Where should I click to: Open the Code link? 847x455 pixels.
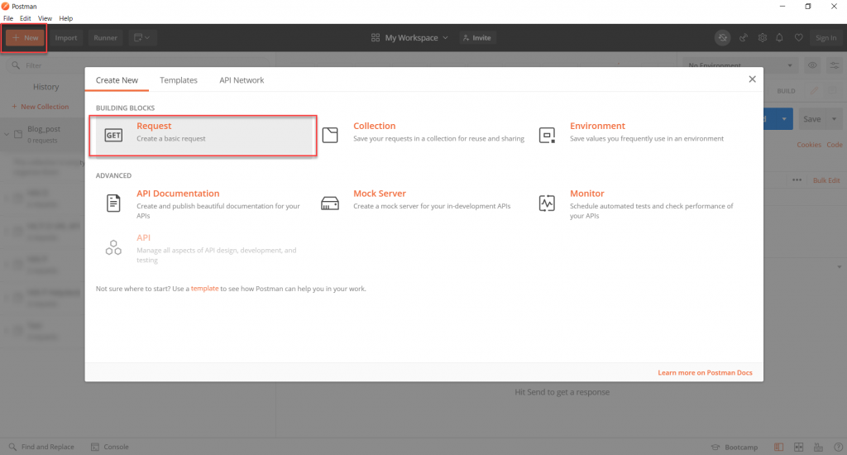click(834, 145)
